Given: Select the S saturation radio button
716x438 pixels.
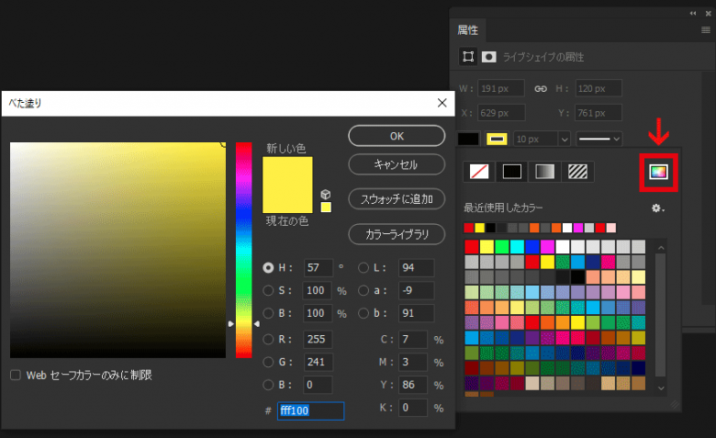Looking at the screenshot, I should tap(268, 290).
